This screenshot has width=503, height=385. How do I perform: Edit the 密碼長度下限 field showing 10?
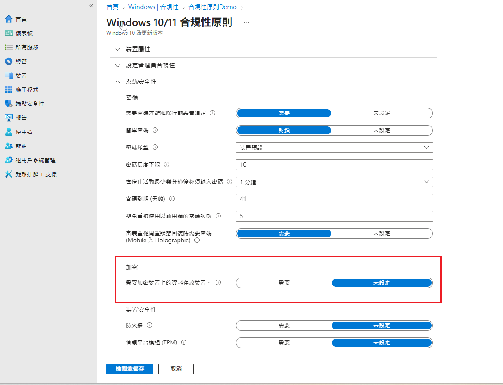pos(334,164)
